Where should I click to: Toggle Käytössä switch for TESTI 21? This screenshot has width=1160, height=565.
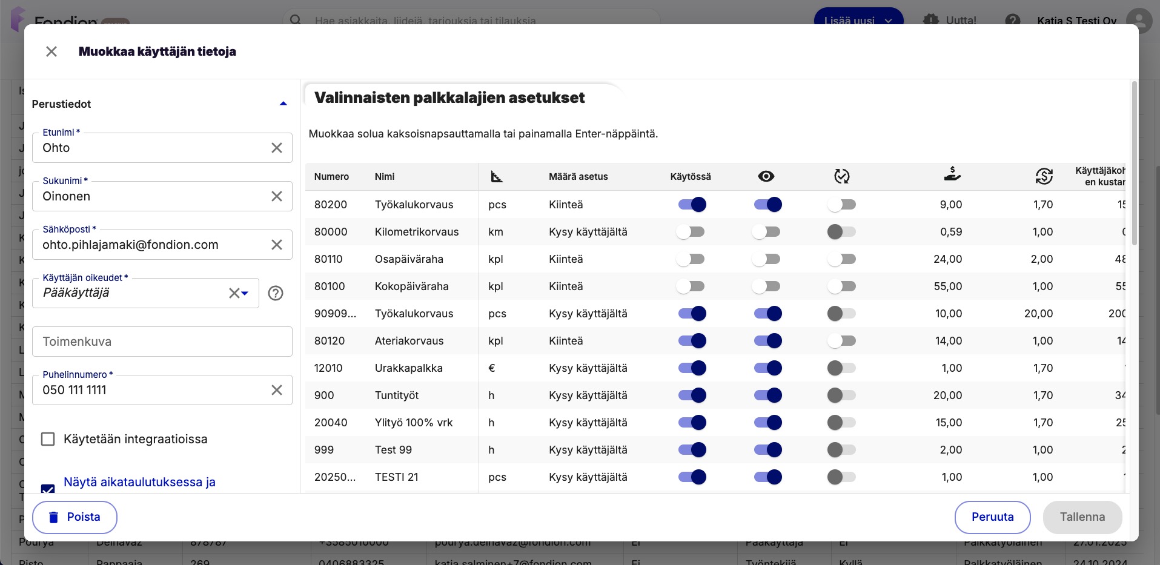692,477
